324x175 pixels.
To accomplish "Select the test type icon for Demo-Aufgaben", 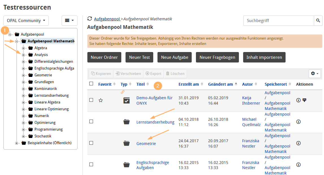I will pyautogui.click(x=126, y=100).
